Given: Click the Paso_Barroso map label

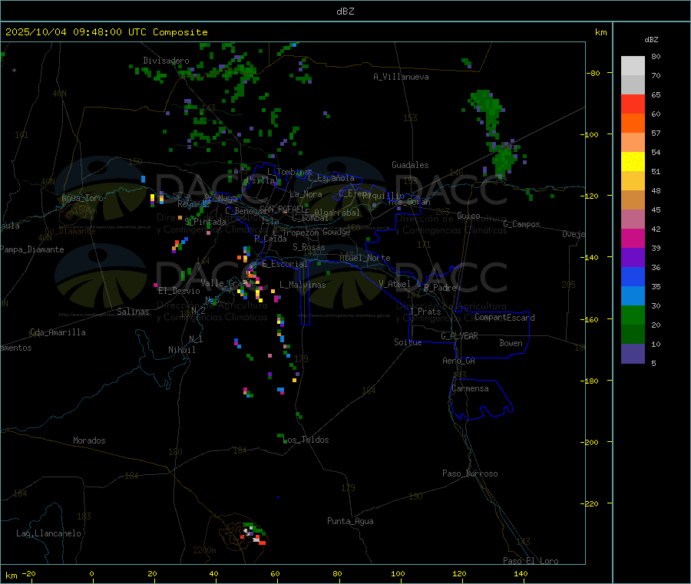Looking at the screenshot, I should point(470,473).
